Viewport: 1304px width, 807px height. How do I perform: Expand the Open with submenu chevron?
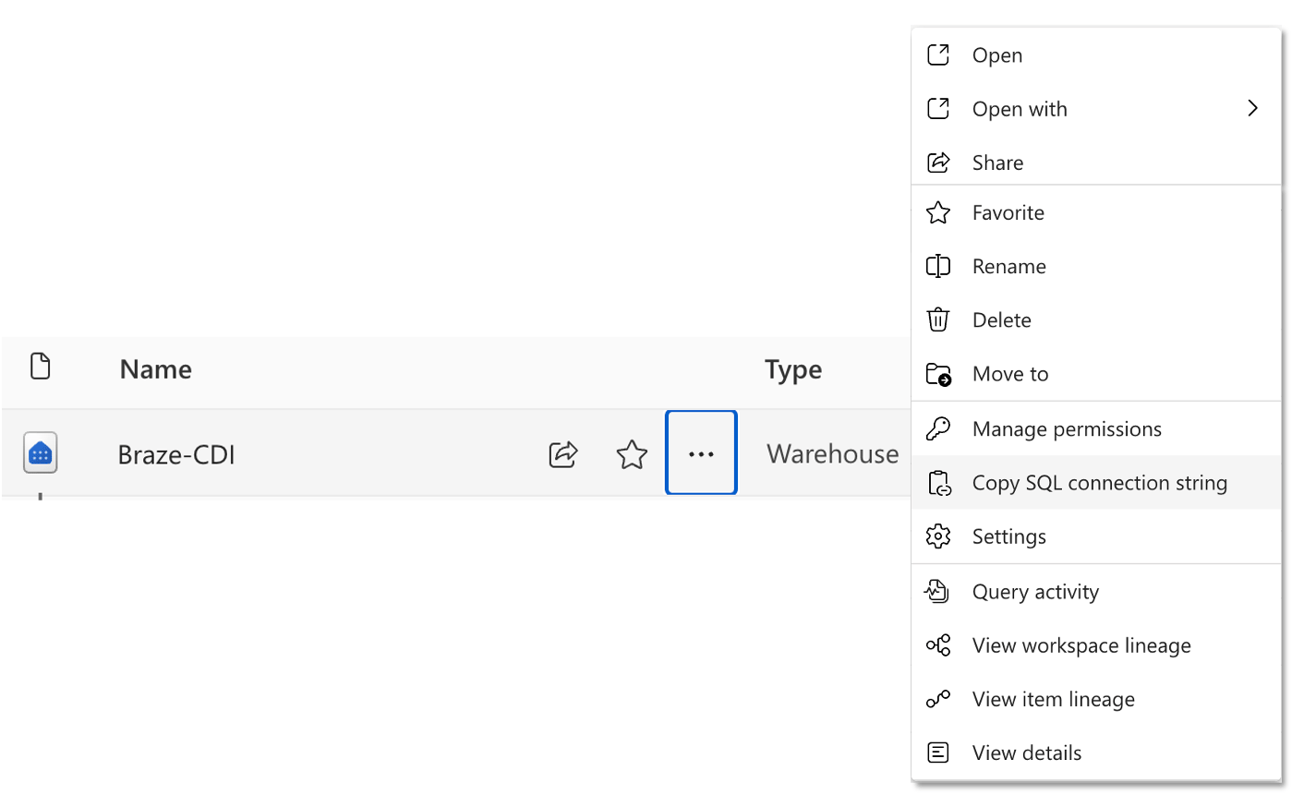tap(1252, 108)
